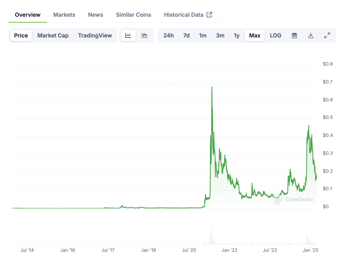The image size is (339, 261).
Task: Click the $0.3 price axis label
Action: pos(328,153)
